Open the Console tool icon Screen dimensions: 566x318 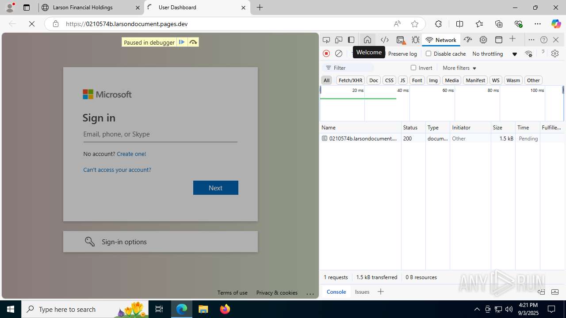tap(401, 40)
